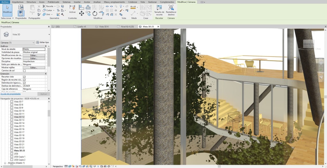Select Vista 3D 17 in project browser

tap(19, 132)
